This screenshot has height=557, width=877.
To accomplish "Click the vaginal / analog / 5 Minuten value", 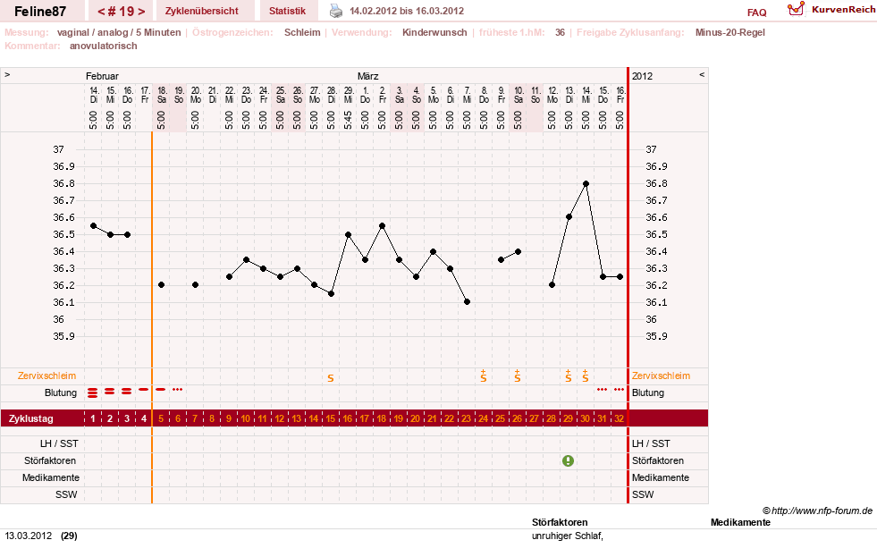I will click(119, 32).
